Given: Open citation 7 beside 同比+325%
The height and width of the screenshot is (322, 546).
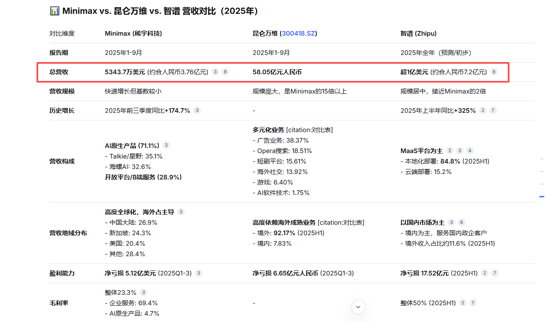Looking at the screenshot, I should [493, 110].
